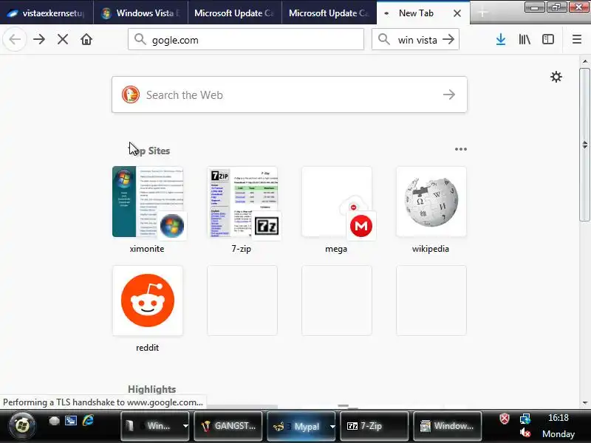Open the Mypal taskbar button

298,426
